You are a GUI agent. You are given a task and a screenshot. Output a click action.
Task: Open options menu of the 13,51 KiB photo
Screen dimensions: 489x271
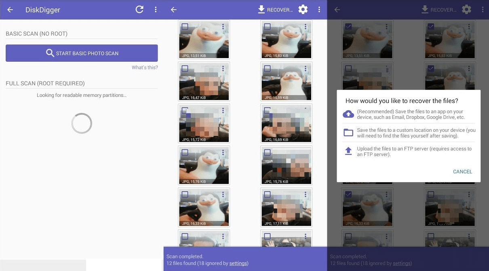click(223, 27)
